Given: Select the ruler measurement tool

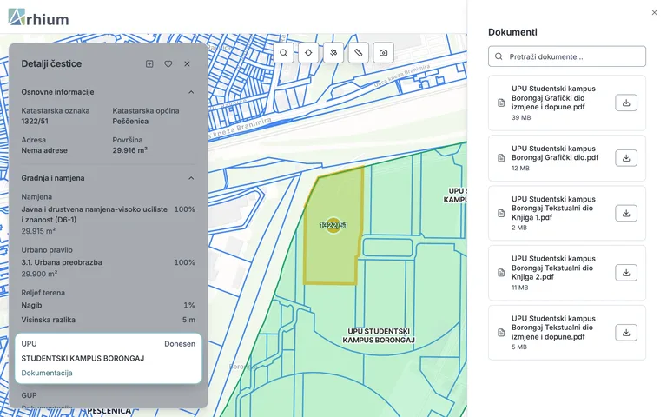Looking at the screenshot, I should (x=359, y=53).
